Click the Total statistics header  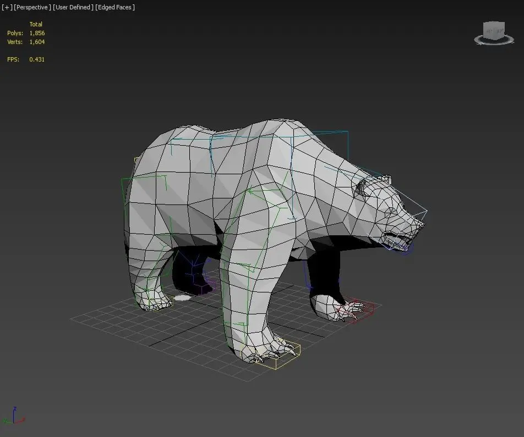point(36,24)
